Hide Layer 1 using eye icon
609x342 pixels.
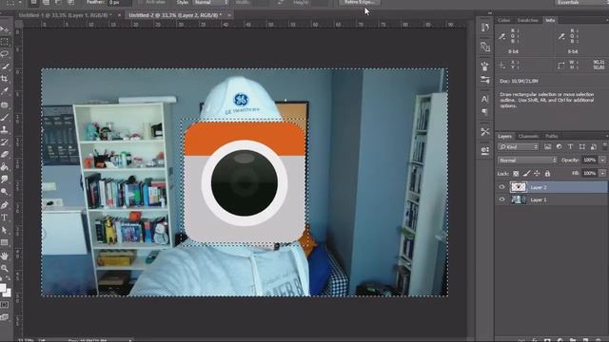(x=501, y=199)
